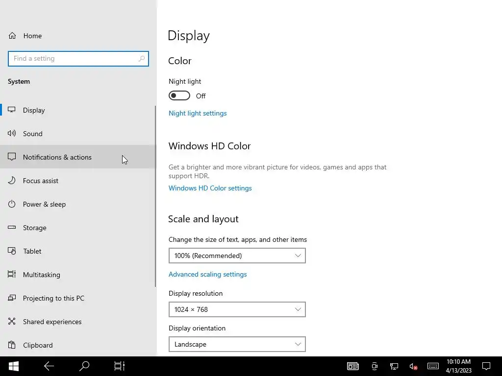Click the Clipboard icon in sidebar
The image size is (502, 376).
[12, 345]
